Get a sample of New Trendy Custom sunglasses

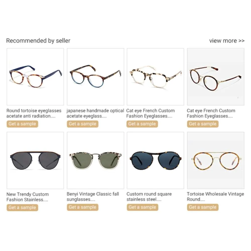coord(22,208)
